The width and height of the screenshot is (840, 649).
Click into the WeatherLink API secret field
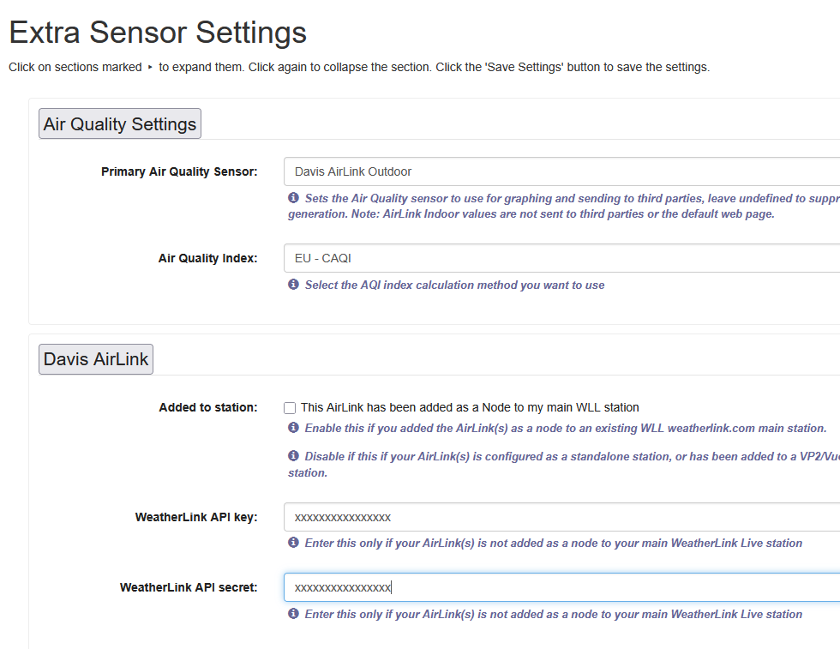[561, 587]
